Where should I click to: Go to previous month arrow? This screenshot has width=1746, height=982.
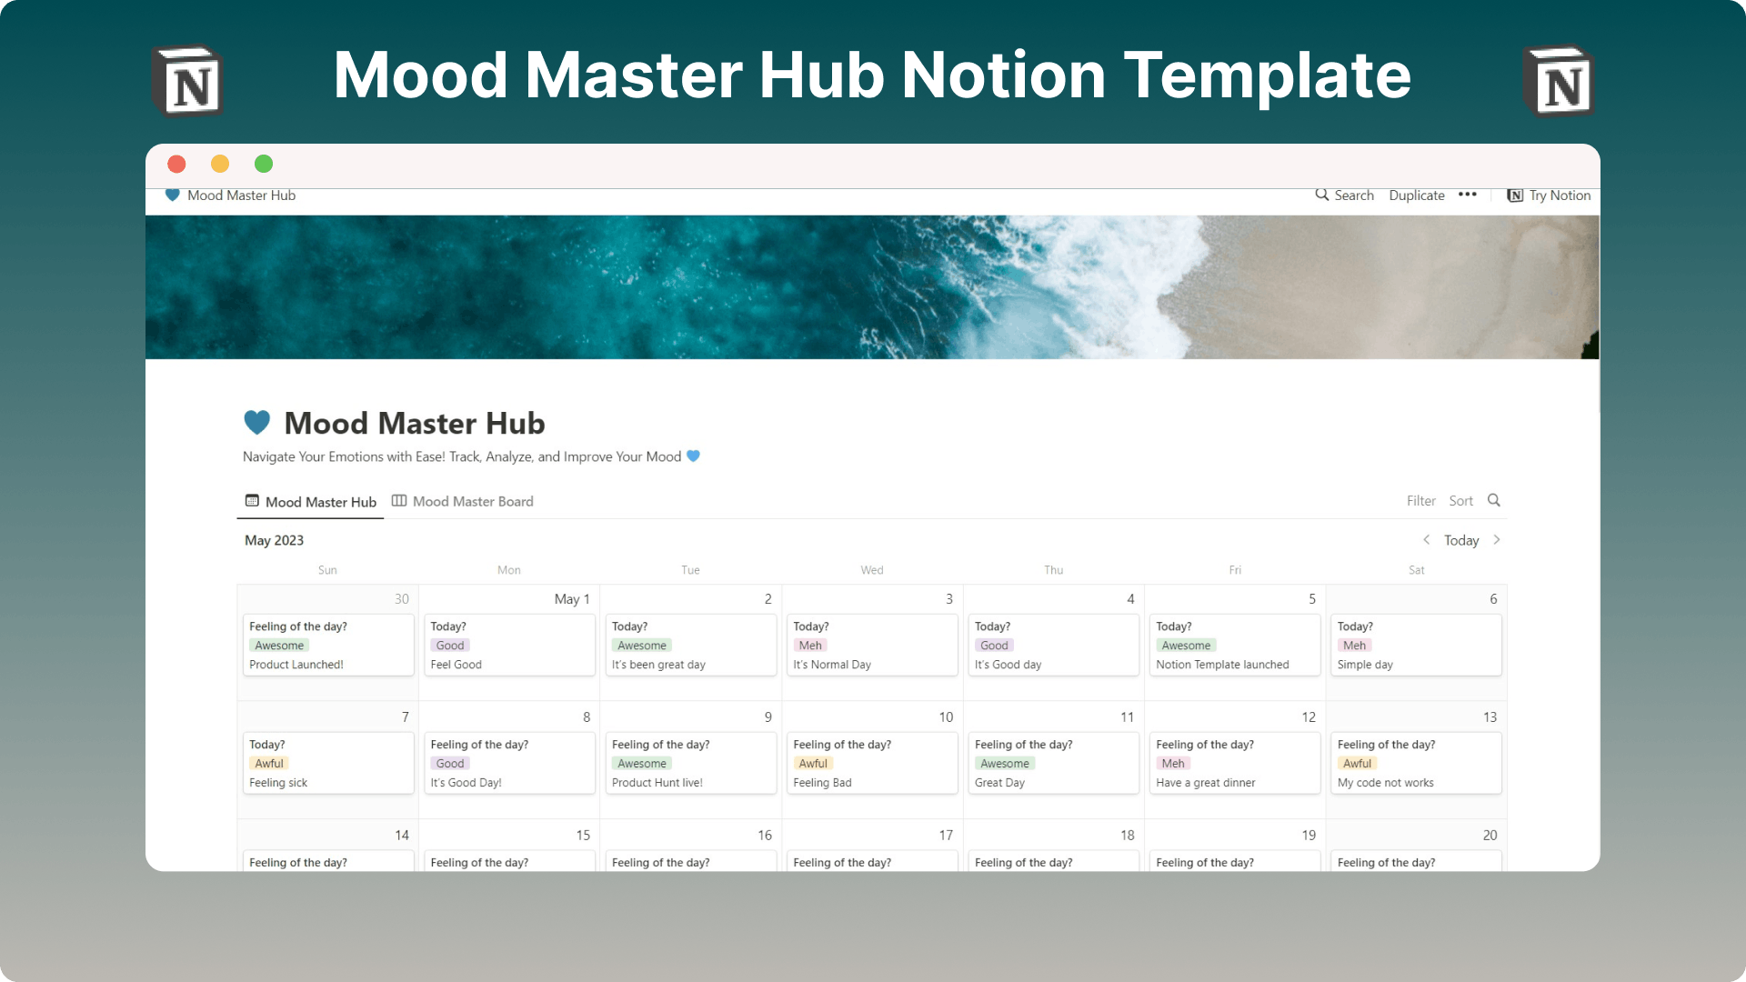1426,540
